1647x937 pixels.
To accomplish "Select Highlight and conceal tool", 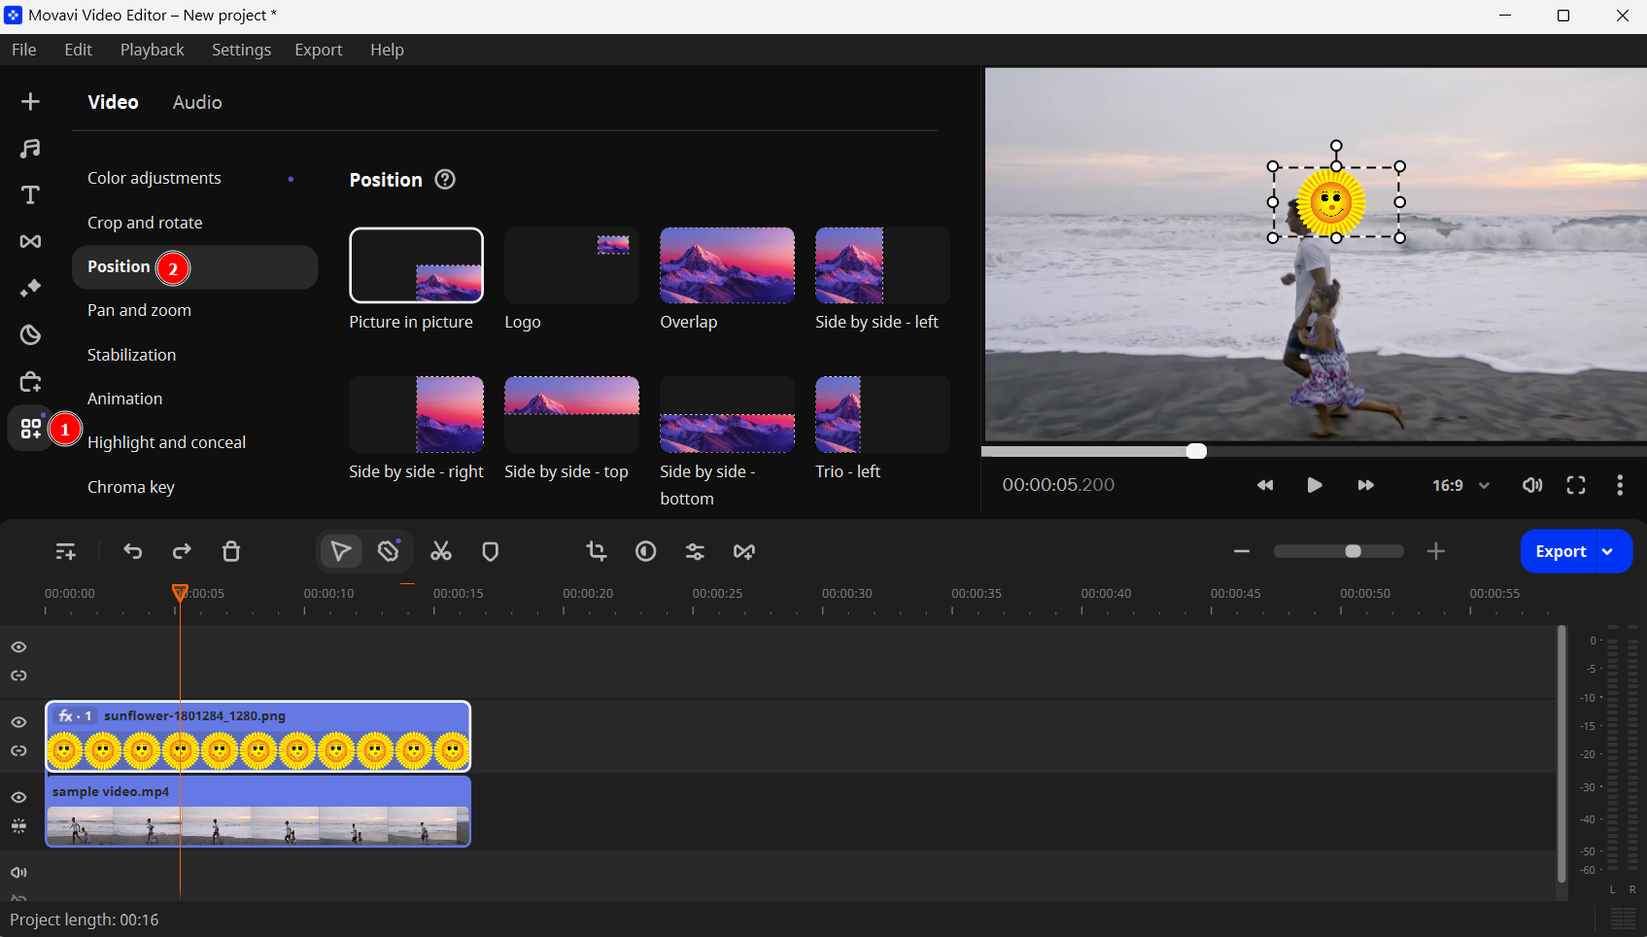I will coord(166,442).
